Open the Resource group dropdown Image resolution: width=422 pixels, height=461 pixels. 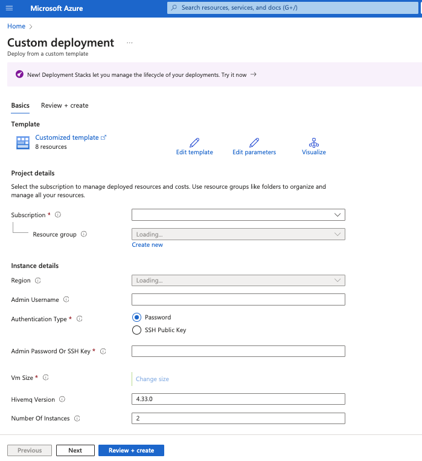point(238,234)
